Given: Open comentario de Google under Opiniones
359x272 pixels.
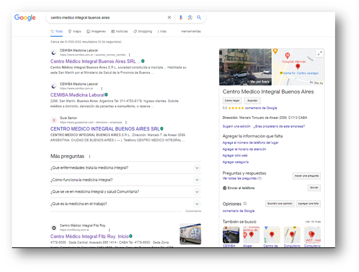Looking at the screenshot, I should tap(238, 211).
